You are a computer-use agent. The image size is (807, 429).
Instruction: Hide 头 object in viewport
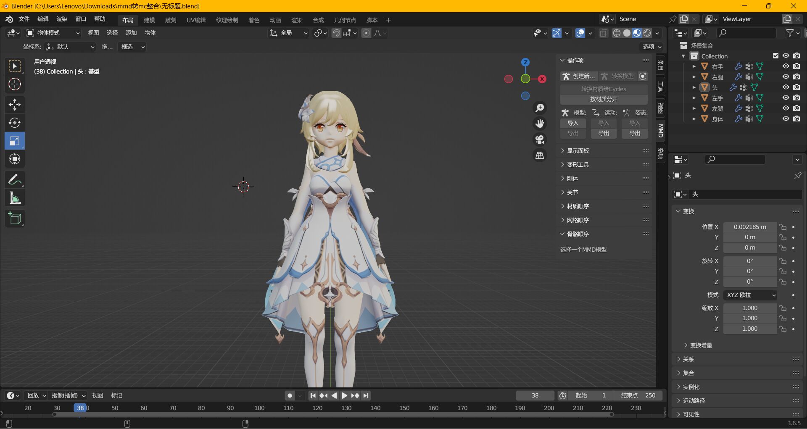786,87
